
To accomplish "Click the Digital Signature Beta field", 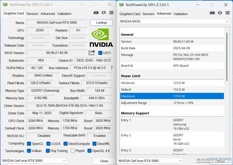I will pyautogui.click(x=98, y=113).
